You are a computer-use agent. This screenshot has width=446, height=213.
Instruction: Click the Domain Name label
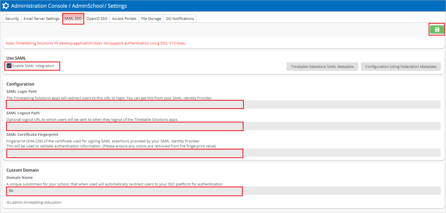[x=20, y=177]
